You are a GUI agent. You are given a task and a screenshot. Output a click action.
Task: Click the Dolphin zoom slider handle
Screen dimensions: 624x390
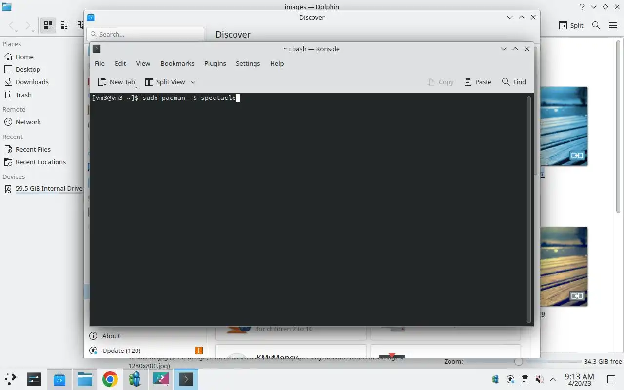pyautogui.click(x=518, y=361)
